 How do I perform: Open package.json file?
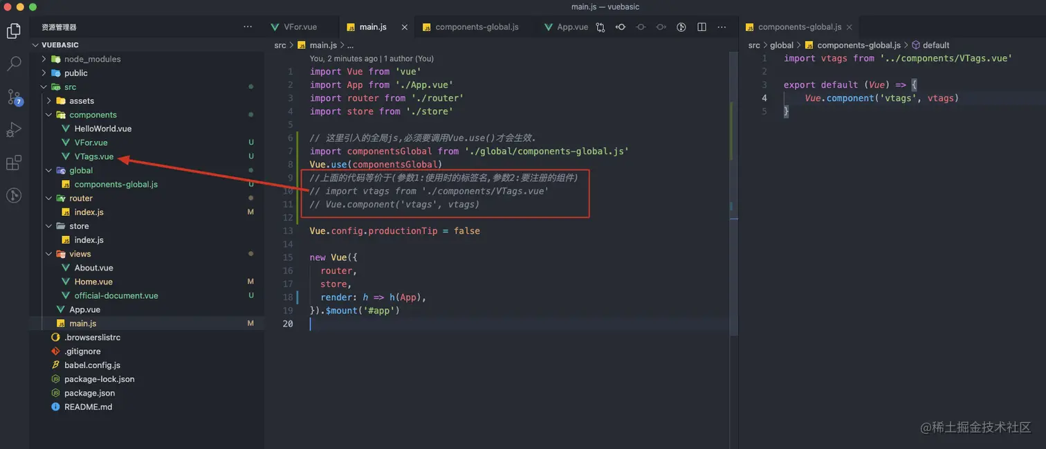pos(90,393)
